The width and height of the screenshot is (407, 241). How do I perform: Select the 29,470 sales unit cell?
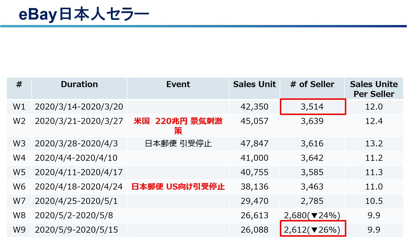[255, 201]
